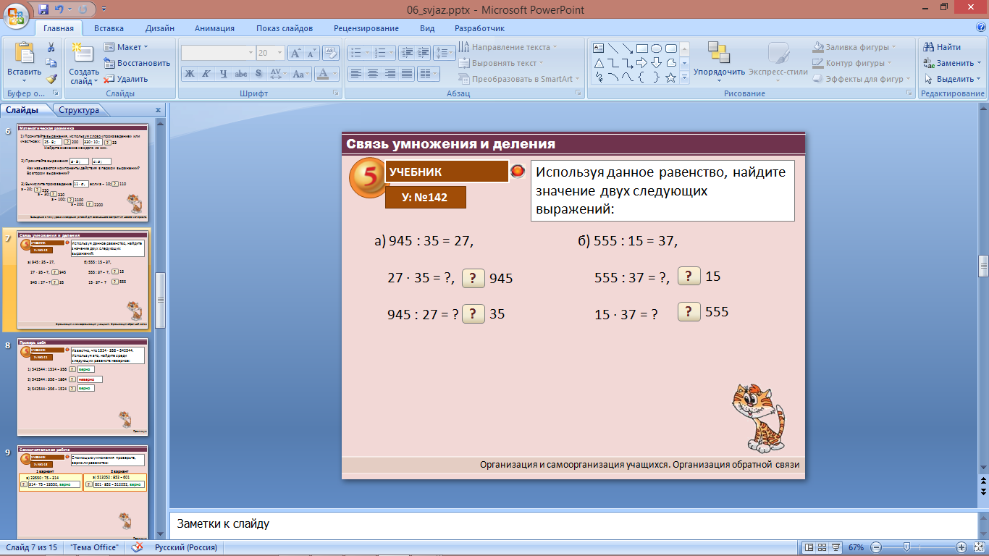Screen dimensions: 989x556
Task: Open the Выделить select dropdown
Action: [x=951, y=79]
